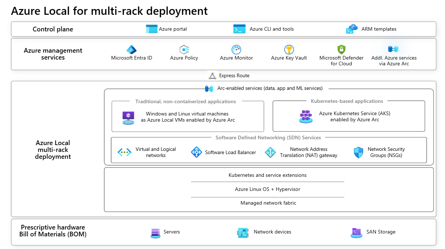Image resolution: width=445 pixels, height=249 pixels.
Task: Click 'Traditional, non-containerized applications' heading
Action: point(186,101)
